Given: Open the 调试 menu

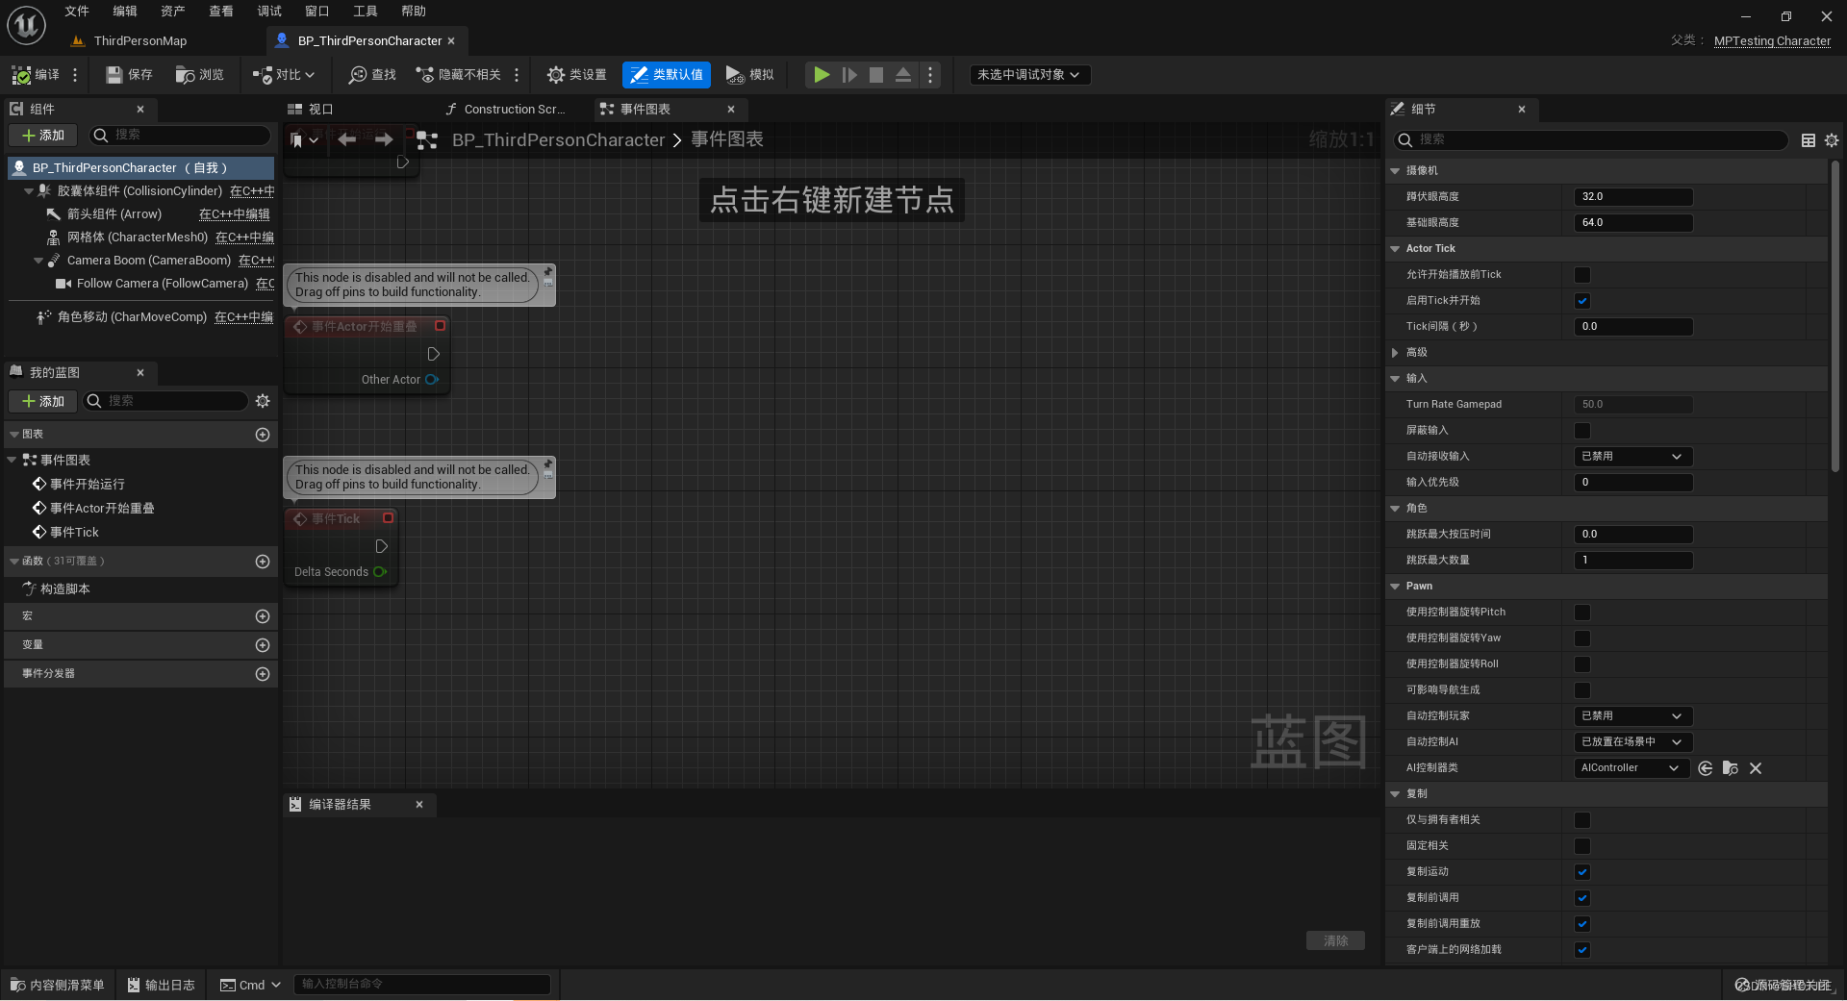Looking at the screenshot, I should click(269, 12).
